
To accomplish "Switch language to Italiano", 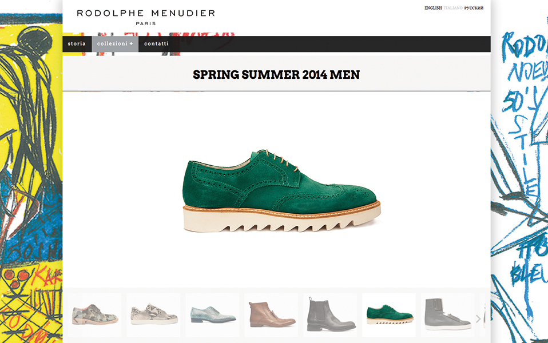I will [x=453, y=8].
